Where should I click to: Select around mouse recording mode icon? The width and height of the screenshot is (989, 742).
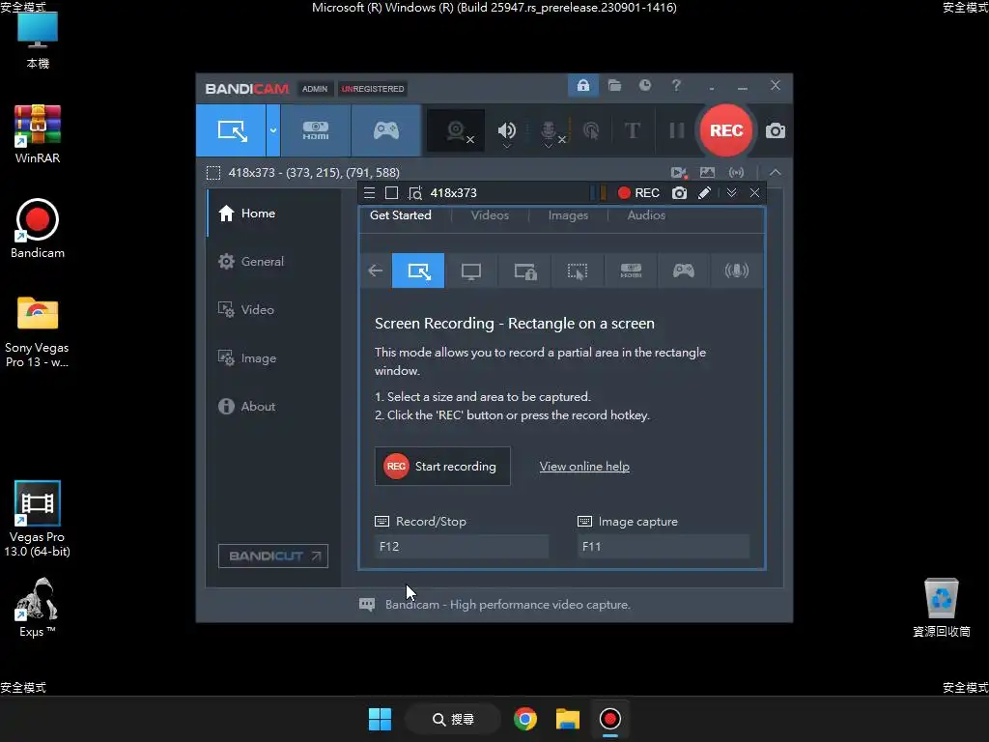[x=578, y=271]
